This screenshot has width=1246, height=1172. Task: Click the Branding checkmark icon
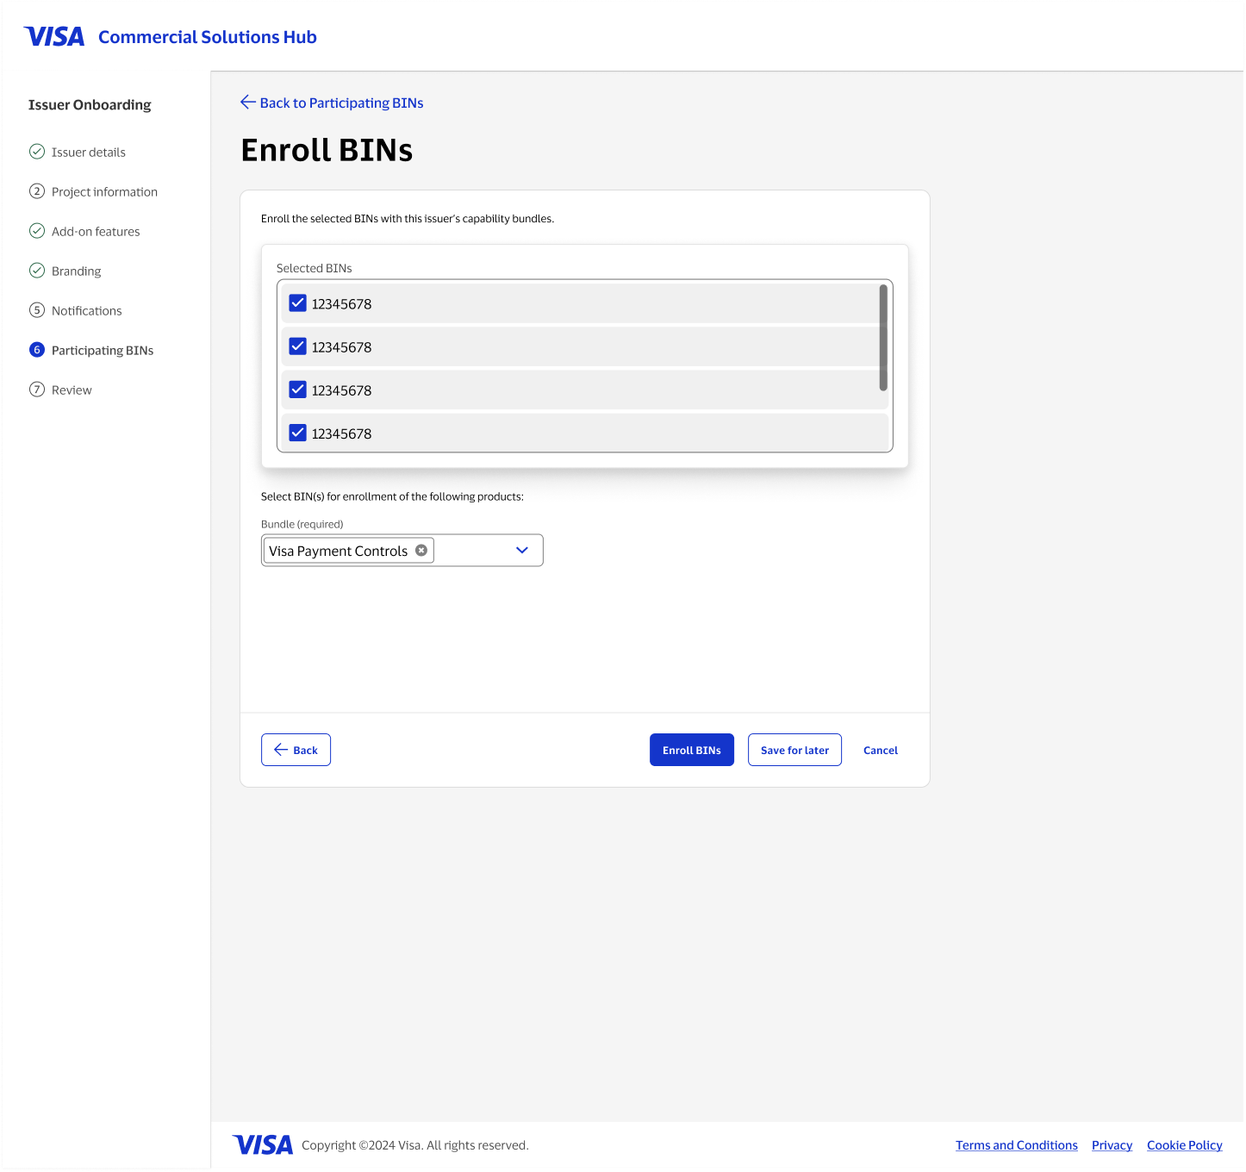click(x=37, y=271)
